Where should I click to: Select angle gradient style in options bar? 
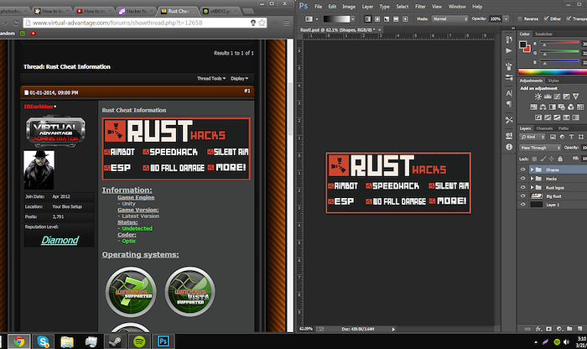(x=387, y=18)
